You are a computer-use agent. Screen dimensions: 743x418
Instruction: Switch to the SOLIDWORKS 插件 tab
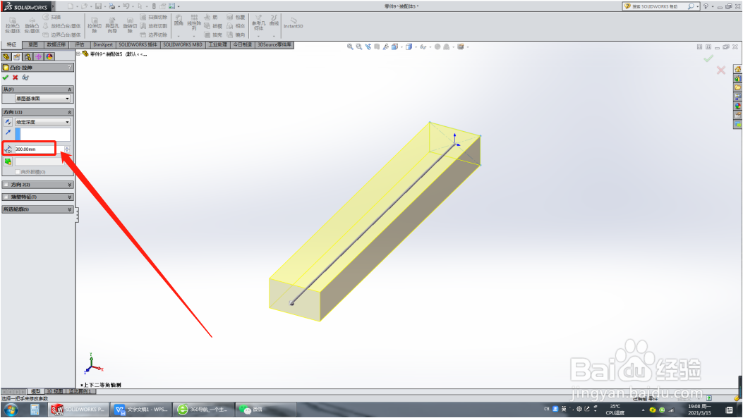coord(138,44)
